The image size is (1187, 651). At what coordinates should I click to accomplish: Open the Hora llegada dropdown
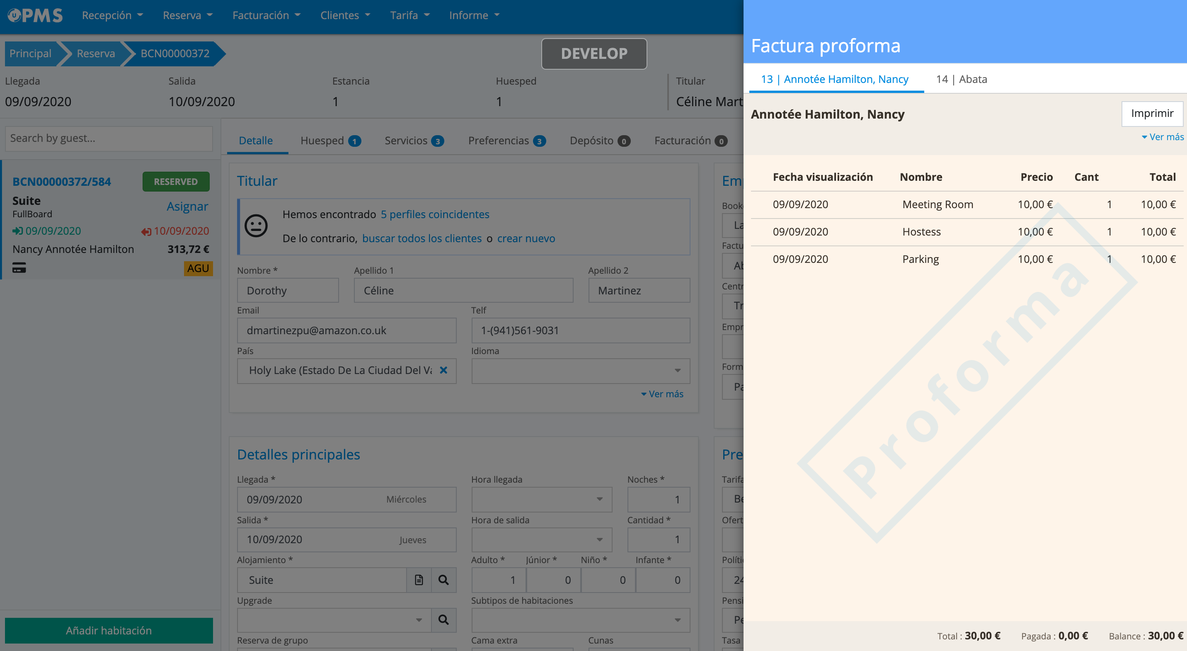pos(541,499)
